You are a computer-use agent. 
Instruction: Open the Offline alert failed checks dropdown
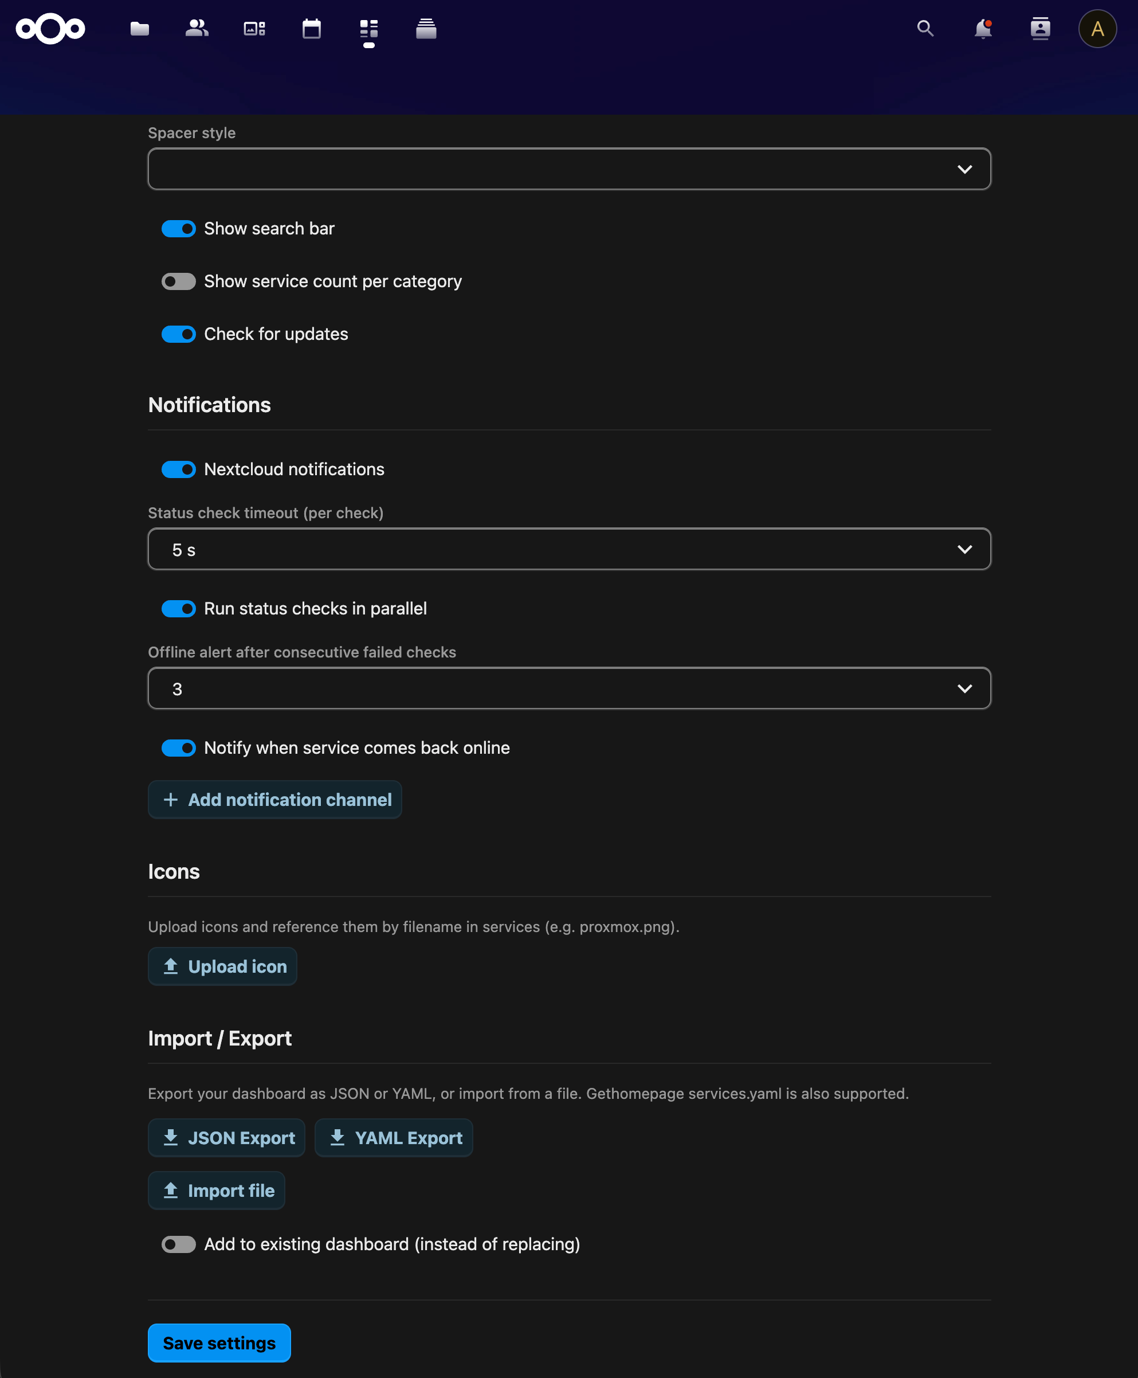[x=569, y=688]
